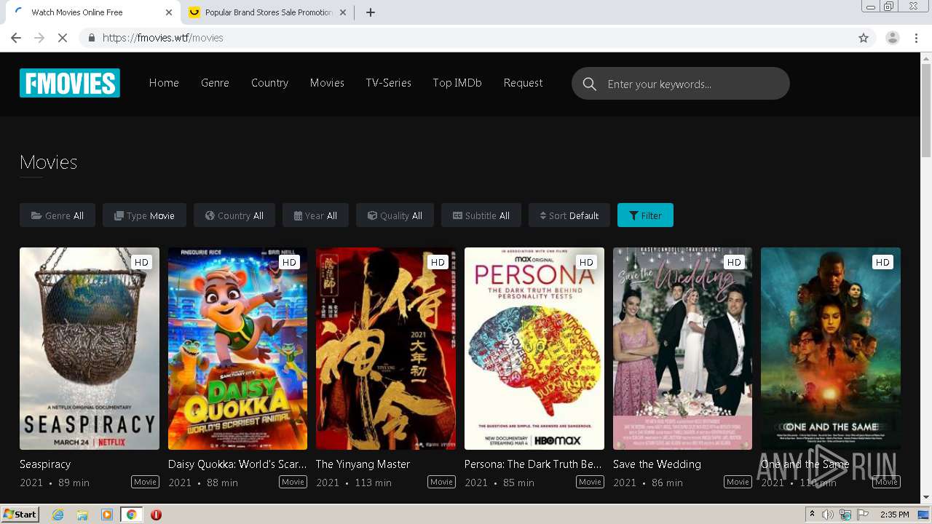Open the Daisy Quokka poster thumbnail

[237, 349]
